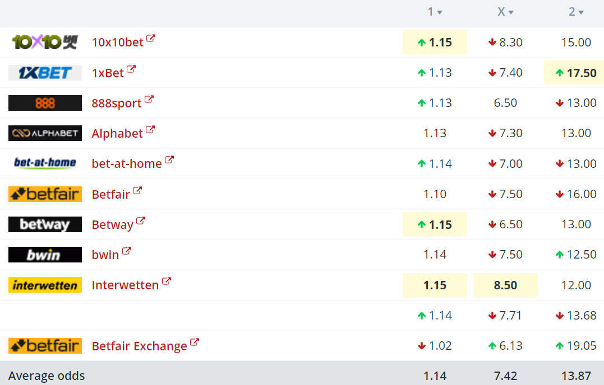This screenshot has height=385, width=604.
Task: Click the Interwetten yellow logo
Action: (x=45, y=285)
